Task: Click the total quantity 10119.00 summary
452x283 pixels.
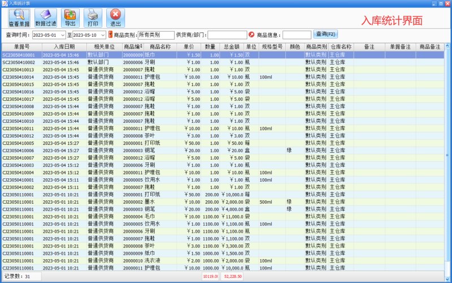Action: 210,276
